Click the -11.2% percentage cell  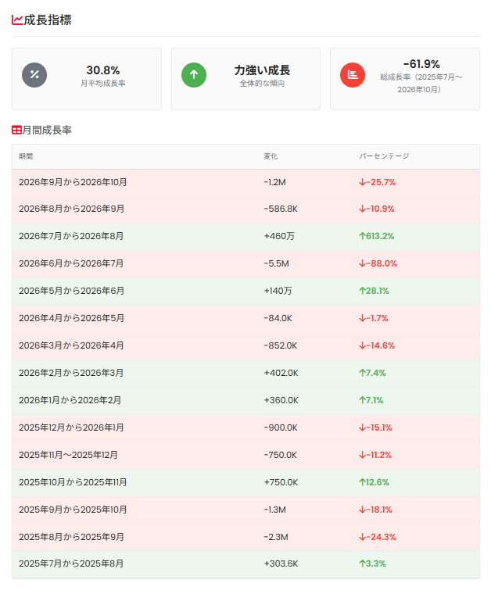click(x=375, y=456)
